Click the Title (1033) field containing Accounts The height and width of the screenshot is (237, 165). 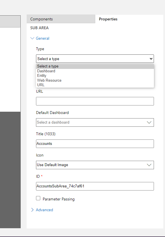coord(95,144)
